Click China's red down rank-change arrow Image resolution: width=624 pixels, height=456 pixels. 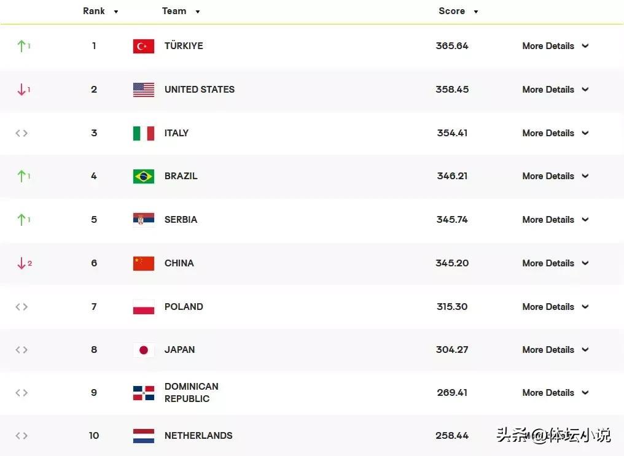(22, 263)
